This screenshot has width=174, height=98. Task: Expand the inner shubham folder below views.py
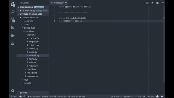click(x=26, y=69)
